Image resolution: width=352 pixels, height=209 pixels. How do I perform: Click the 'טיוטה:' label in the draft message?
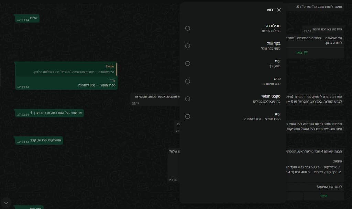[x=338, y=161]
